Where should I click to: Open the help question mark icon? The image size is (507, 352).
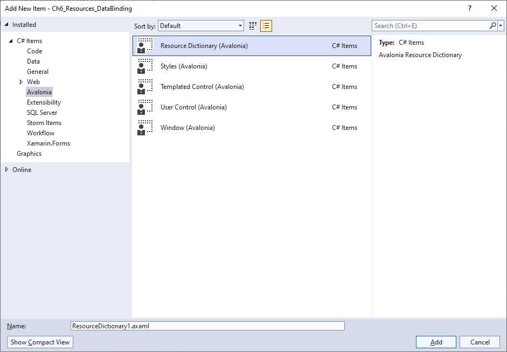[469, 9]
